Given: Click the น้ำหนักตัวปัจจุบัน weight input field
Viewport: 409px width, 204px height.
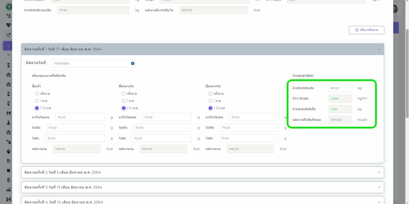Looking at the screenshot, I should click(x=340, y=88).
